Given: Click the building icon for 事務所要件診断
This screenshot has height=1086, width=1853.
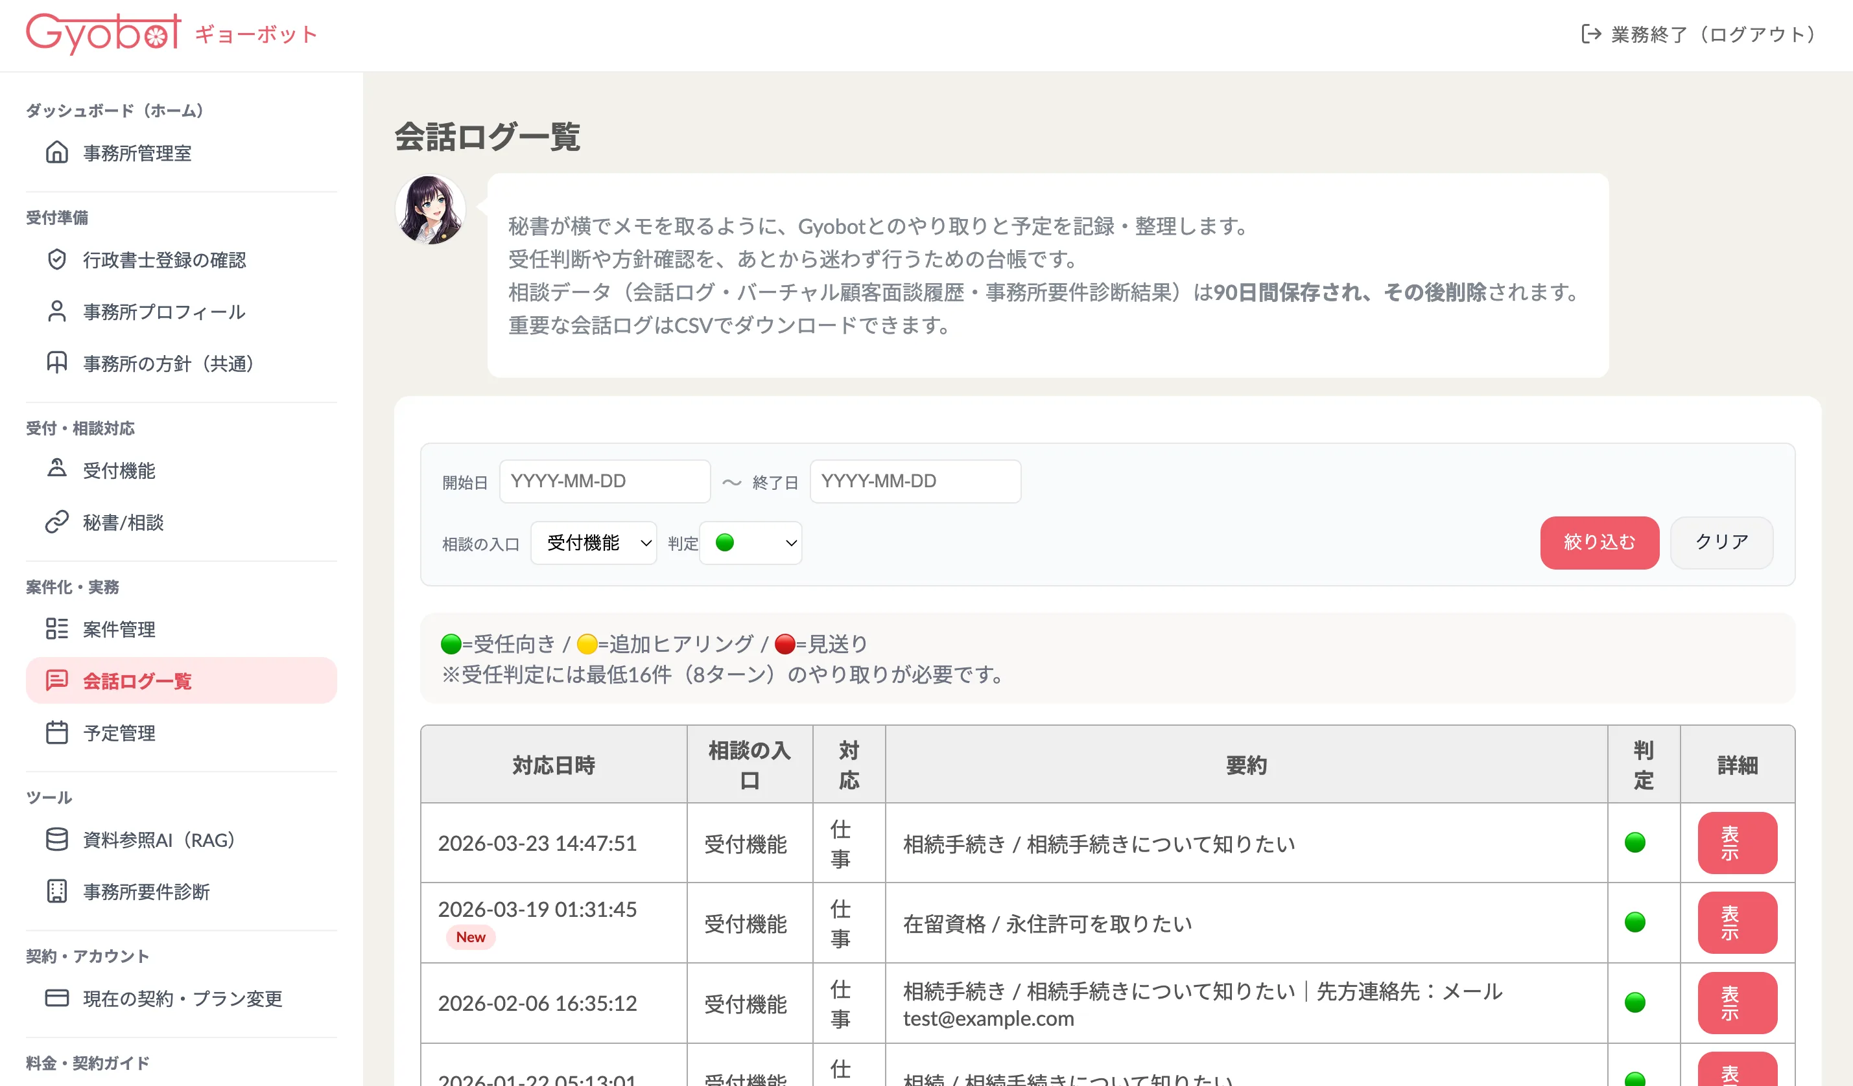Looking at the screenshot, I should (x=56, y=891).
